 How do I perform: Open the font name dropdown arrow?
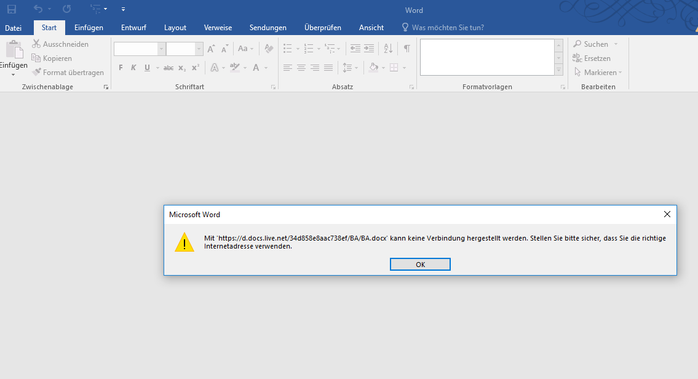(162, 49)
